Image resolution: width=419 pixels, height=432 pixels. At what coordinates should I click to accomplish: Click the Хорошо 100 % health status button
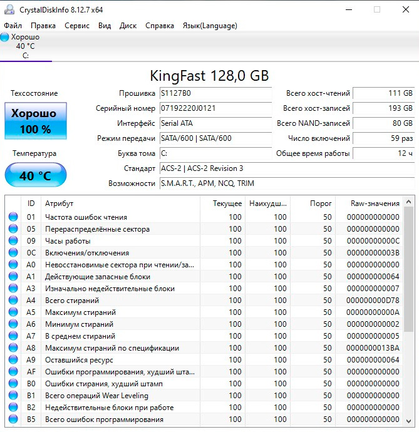[x=35, y=121]
